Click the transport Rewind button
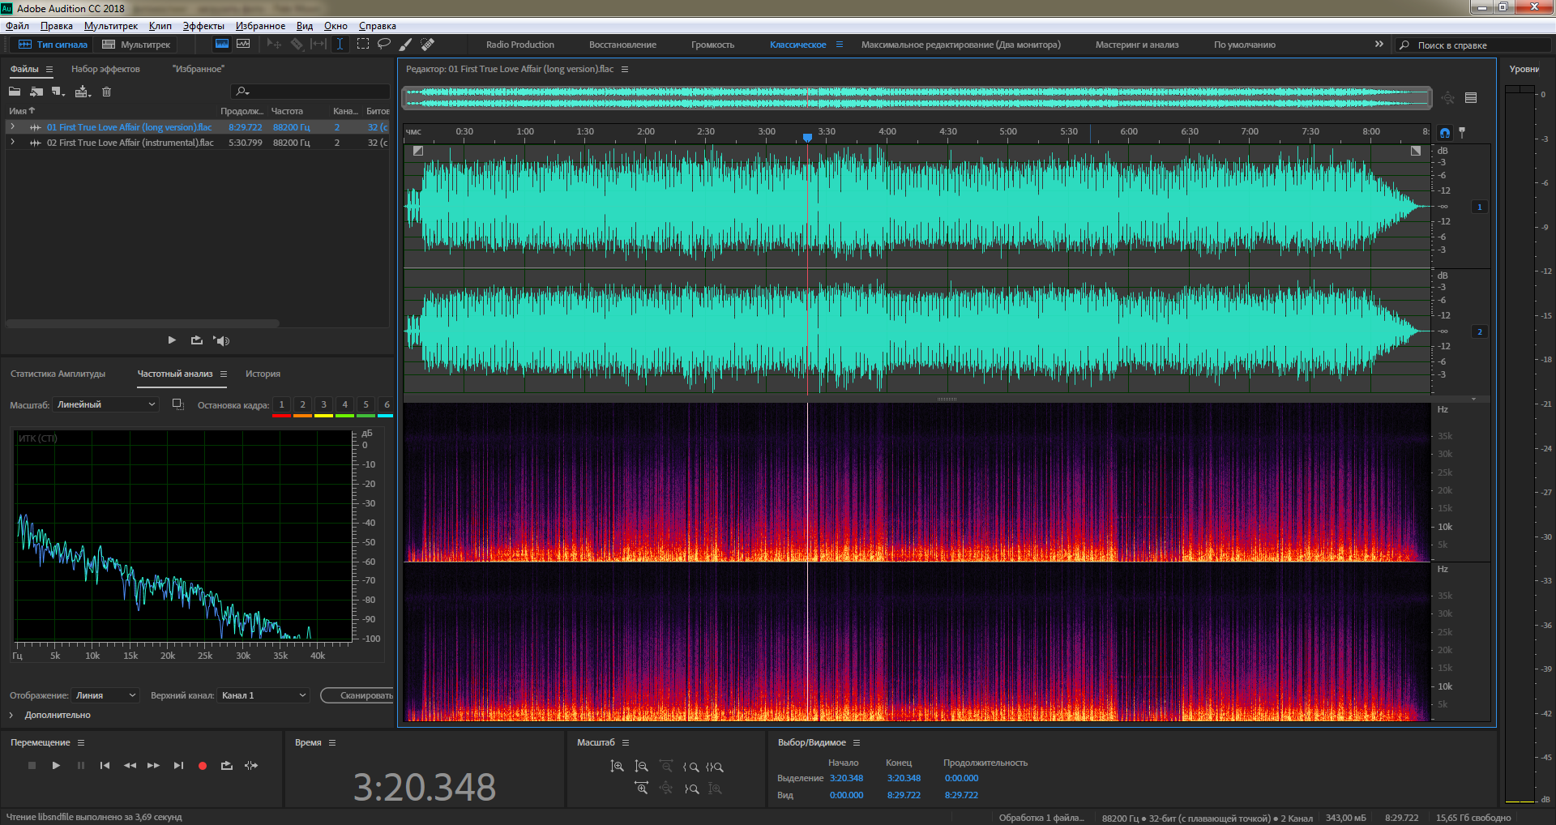This screenshot has height=825, width=1556. pos(130,765)
